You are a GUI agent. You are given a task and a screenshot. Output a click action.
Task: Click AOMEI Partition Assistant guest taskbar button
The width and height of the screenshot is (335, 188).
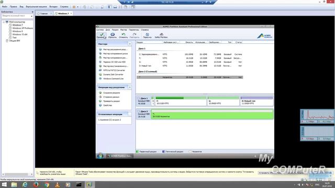click(x=120, y=156)
